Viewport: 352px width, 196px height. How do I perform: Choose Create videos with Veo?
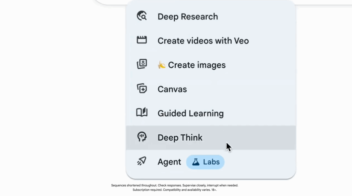tap(203, 40)
